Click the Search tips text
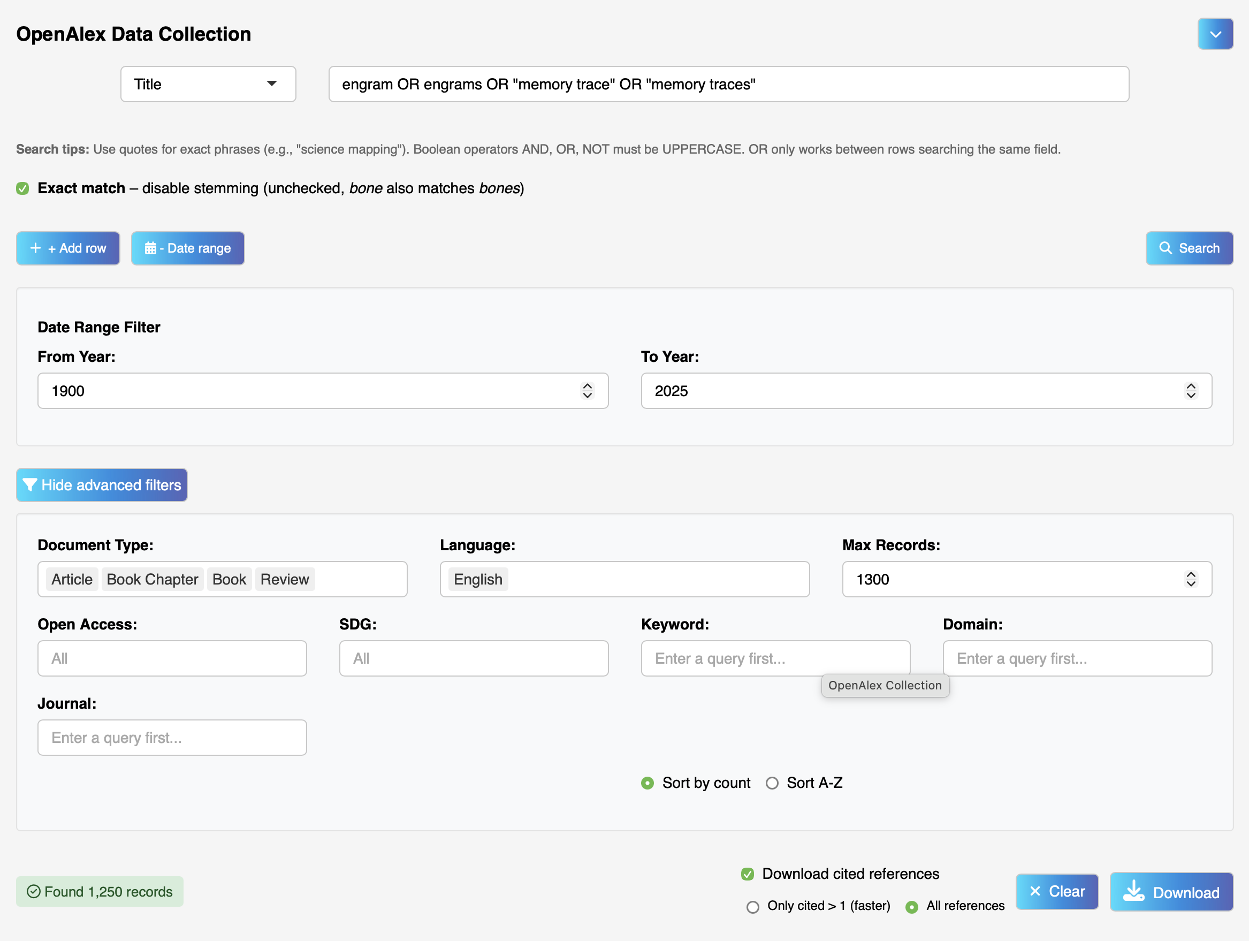 click(x=538, y=149)
